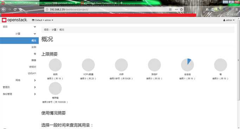Reload the page with the refresh icon
Screen dimensions: 240x129
click(x=15, y=9)
